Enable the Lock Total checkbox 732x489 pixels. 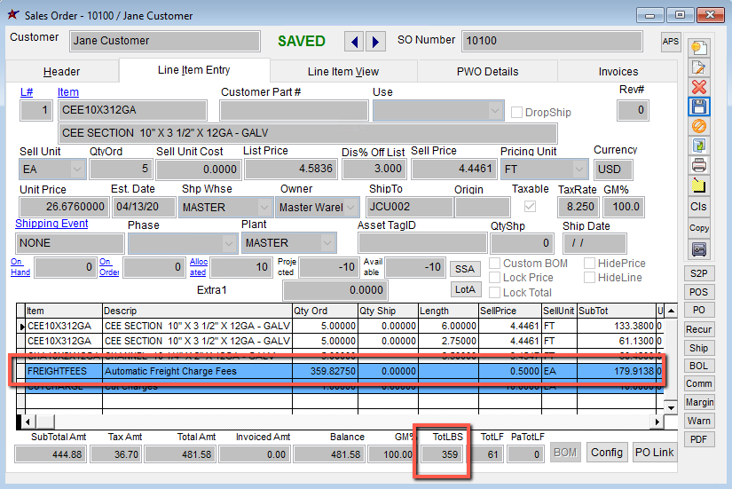[x=494, y=293]
